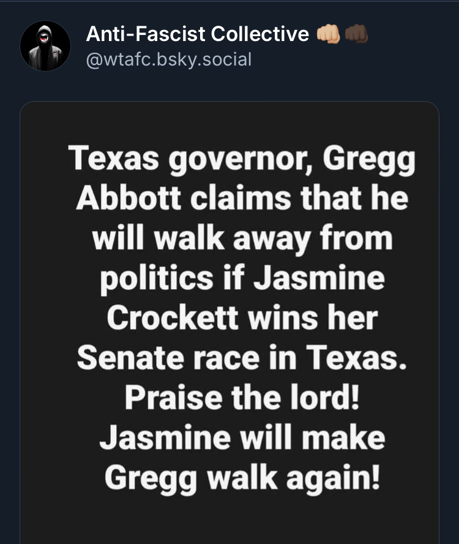Click the line "politics if Jasmine"
Viewport: 459px width, 544px height.
[242, 279]
